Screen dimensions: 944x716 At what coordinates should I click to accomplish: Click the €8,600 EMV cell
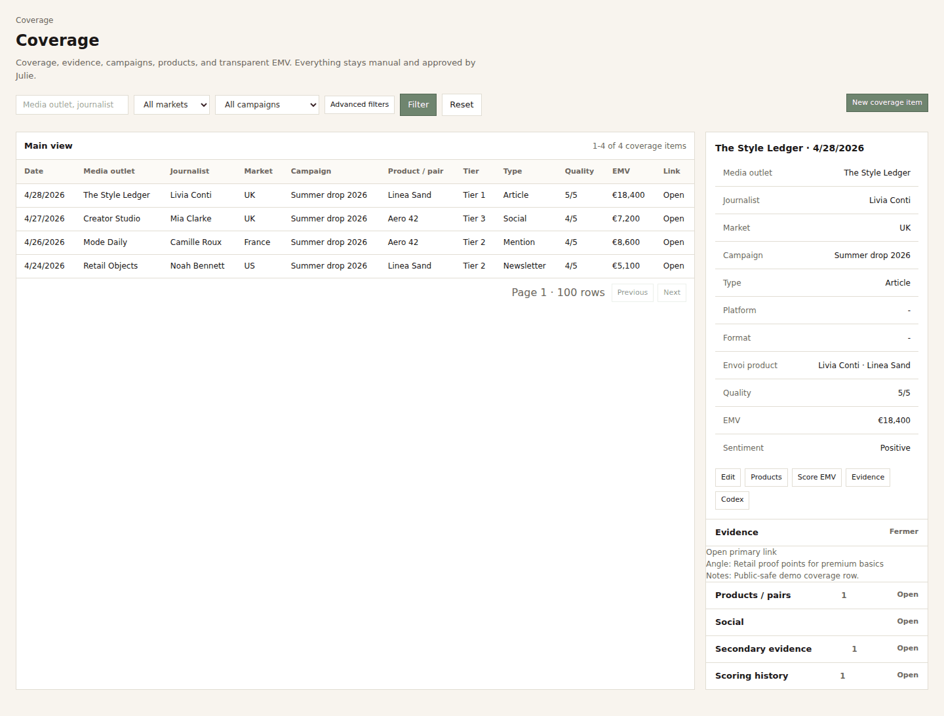625,242
